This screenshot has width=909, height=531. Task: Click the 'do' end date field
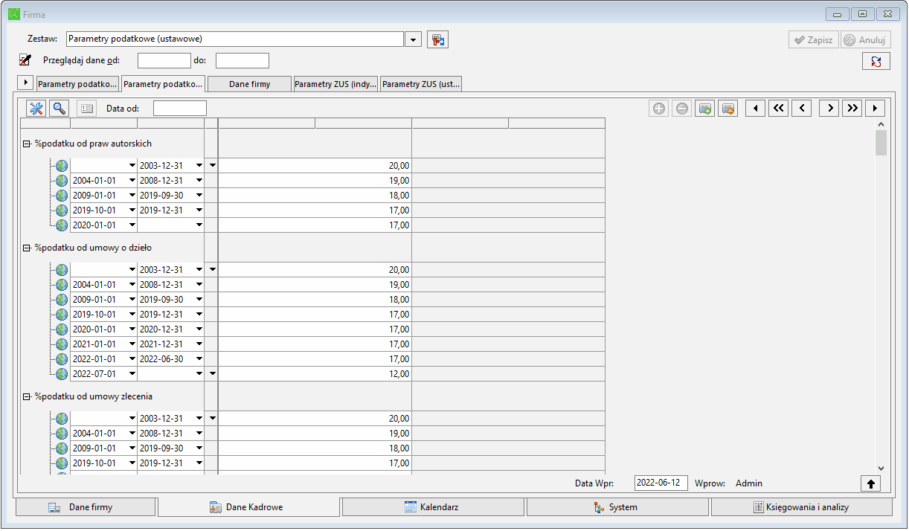pos(242,60)
